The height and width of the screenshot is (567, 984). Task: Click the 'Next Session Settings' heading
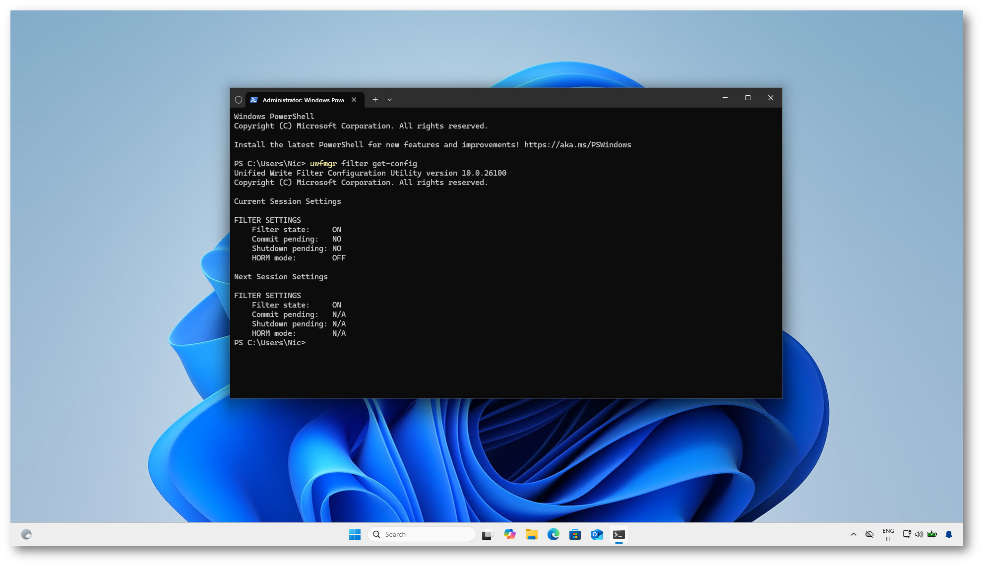[x=281, y=277]
